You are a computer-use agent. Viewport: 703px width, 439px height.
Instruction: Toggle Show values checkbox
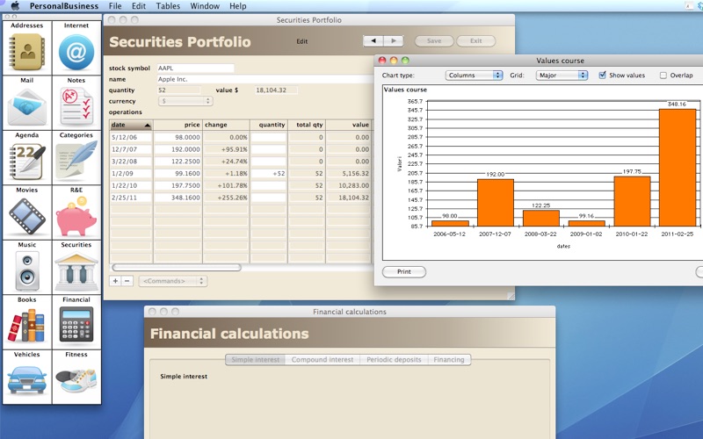click(603, 76)
